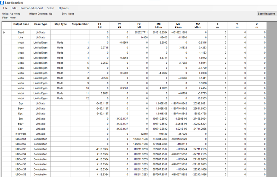The image size is (277, 177).
Task: Select the FZ kN column header
Action: (139, 26)
